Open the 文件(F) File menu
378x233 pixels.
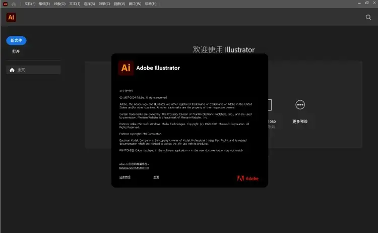30,4
